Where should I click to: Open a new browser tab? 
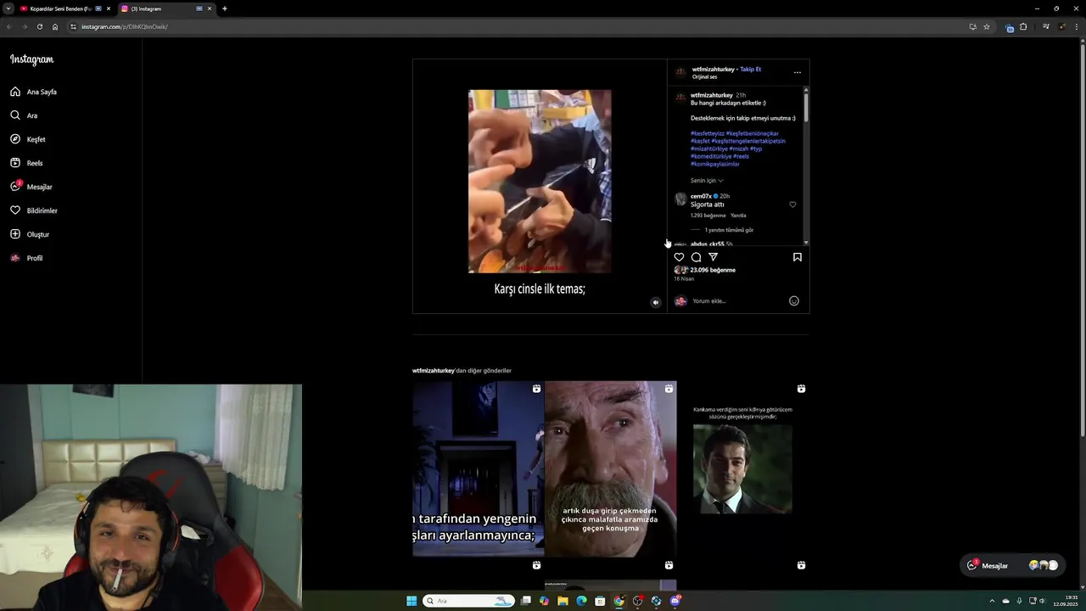click(225, 8)
